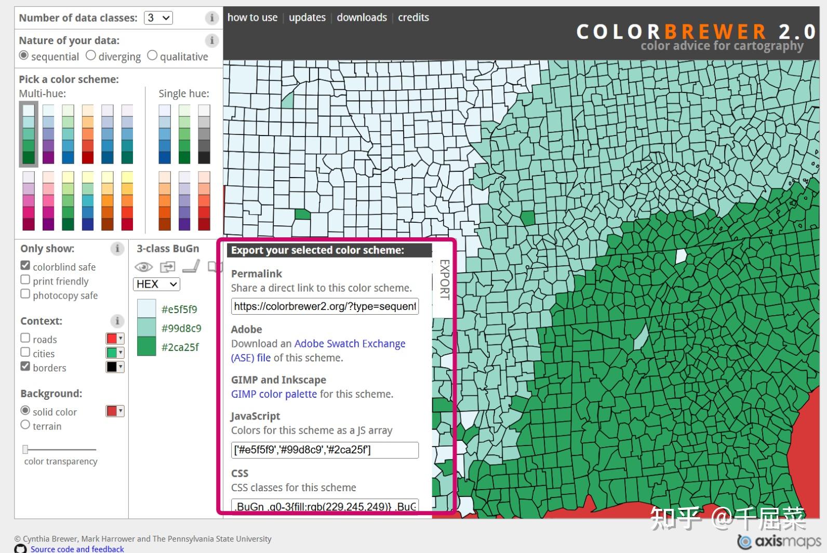827x553 pixels.
Task: Turn off the borders checkbox
Action: (25, 366)
